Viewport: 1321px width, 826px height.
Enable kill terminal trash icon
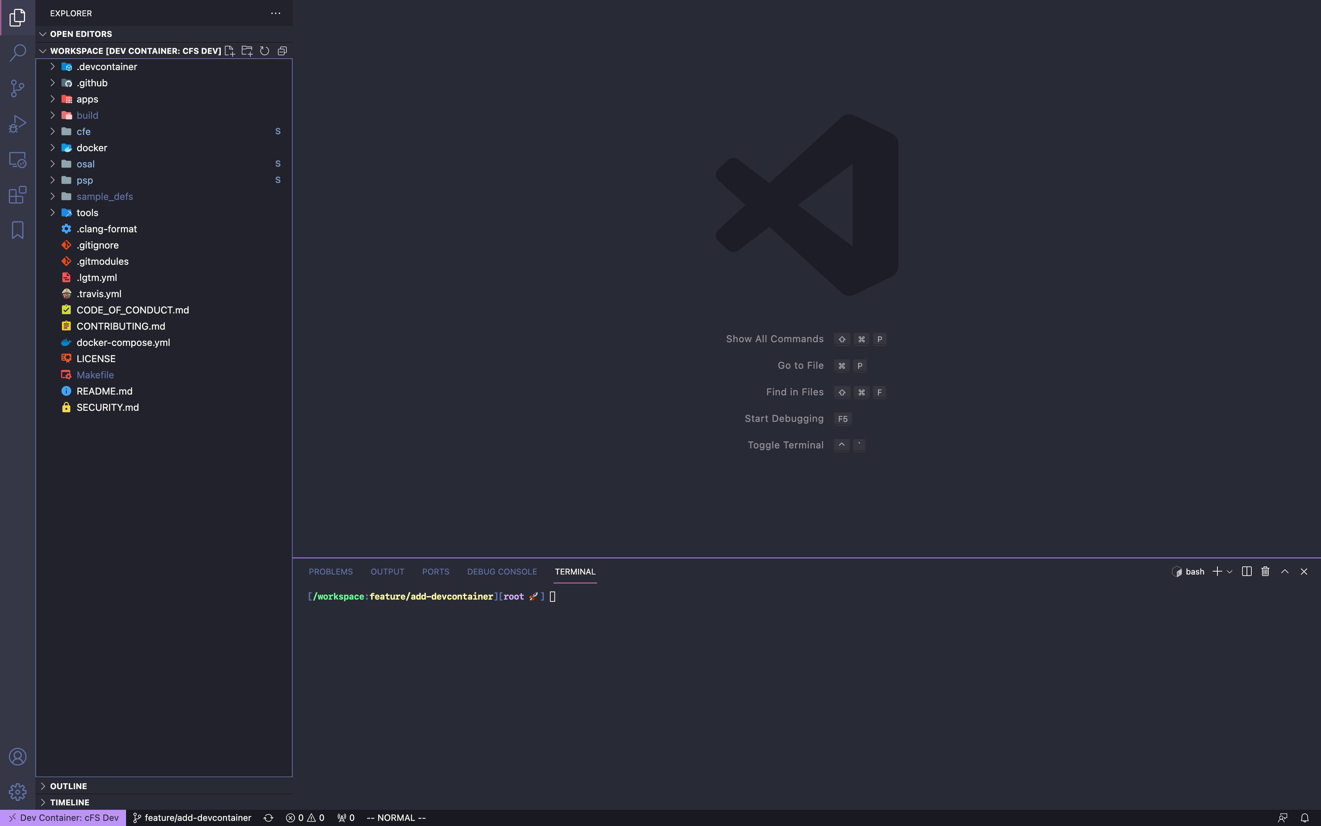tap(1266, 571)
